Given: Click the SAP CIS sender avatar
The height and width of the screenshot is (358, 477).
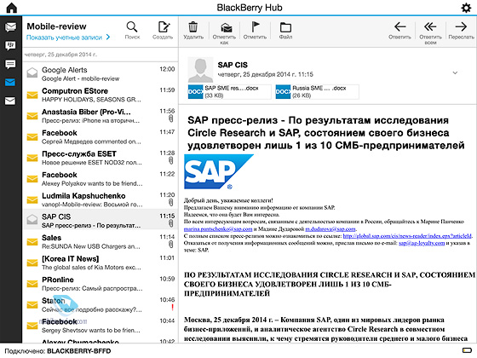Looking at the screenshot, I should coord(200,70).
